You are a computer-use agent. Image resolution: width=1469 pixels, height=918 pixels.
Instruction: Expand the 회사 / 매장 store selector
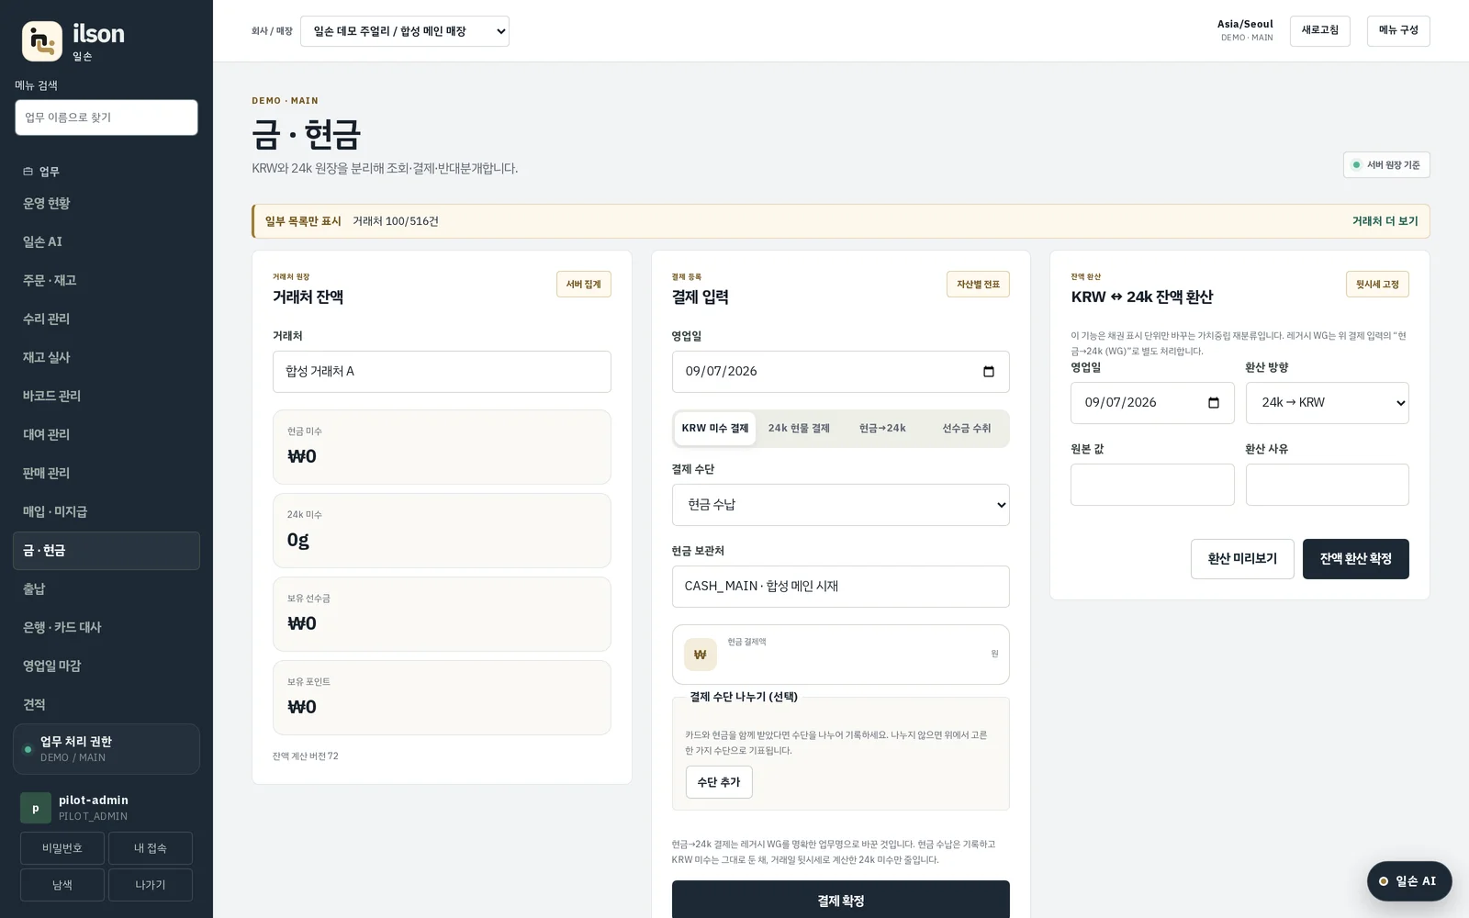405,31
